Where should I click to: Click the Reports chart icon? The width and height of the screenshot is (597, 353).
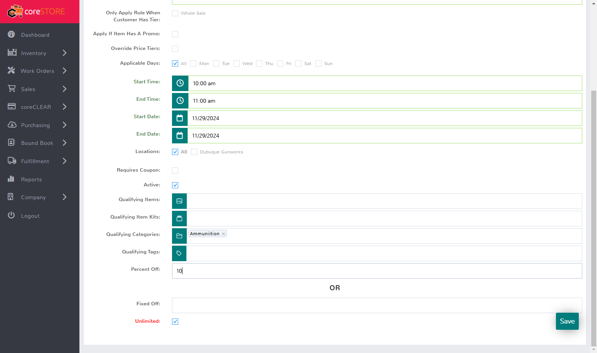11,179
